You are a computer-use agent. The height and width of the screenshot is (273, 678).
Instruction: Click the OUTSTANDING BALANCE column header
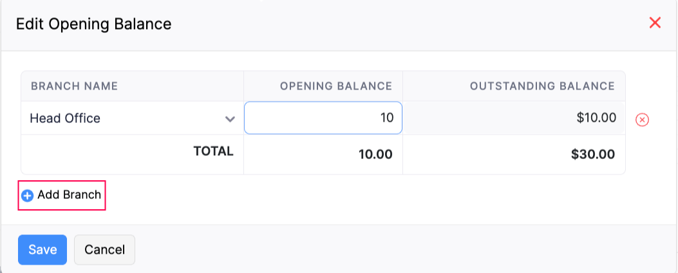[542, 86]
